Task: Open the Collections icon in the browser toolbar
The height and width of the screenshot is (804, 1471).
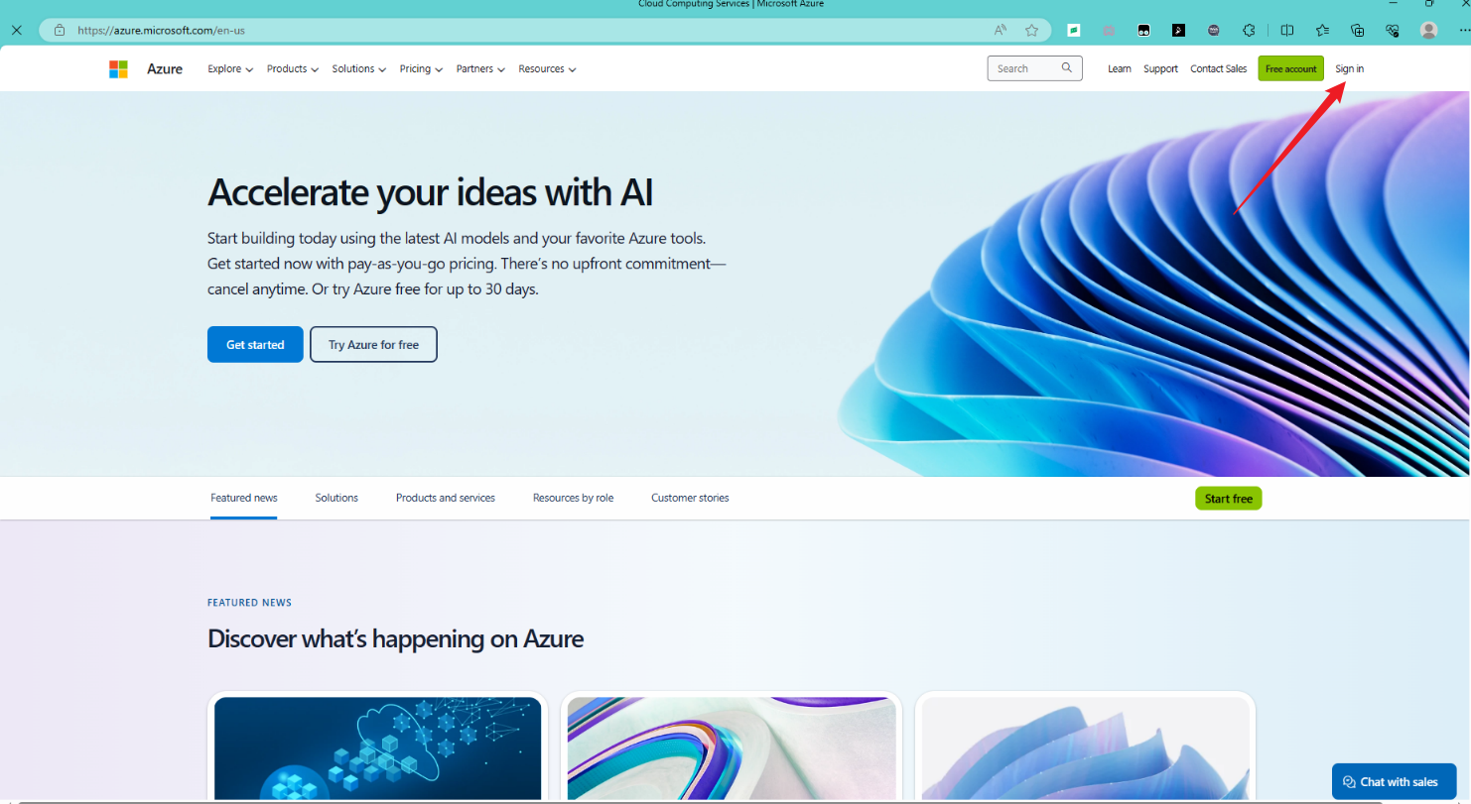Action: click(x=1357, y=31)
